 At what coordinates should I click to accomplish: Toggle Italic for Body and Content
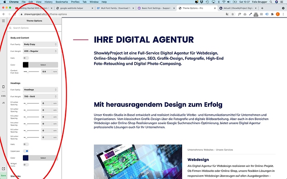[x=26, y=58]
